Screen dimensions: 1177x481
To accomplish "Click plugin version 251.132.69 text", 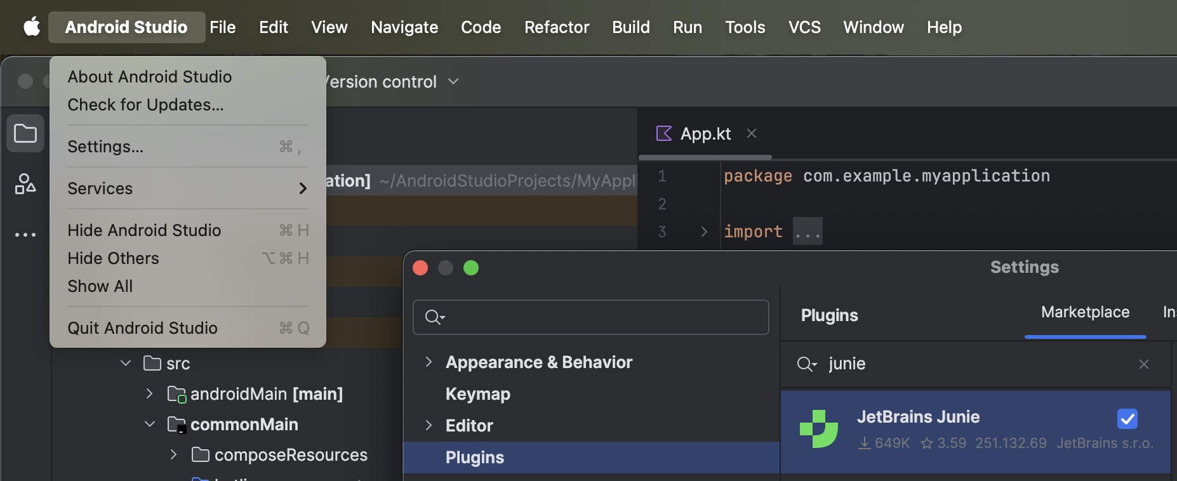I will click(1011, 443).
